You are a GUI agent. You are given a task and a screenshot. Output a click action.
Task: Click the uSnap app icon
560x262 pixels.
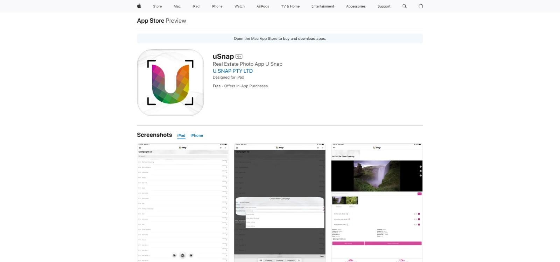point(170,82)
